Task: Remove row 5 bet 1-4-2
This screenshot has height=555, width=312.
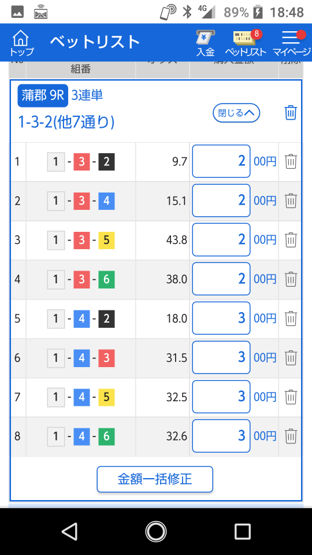Action: (291, 319)
